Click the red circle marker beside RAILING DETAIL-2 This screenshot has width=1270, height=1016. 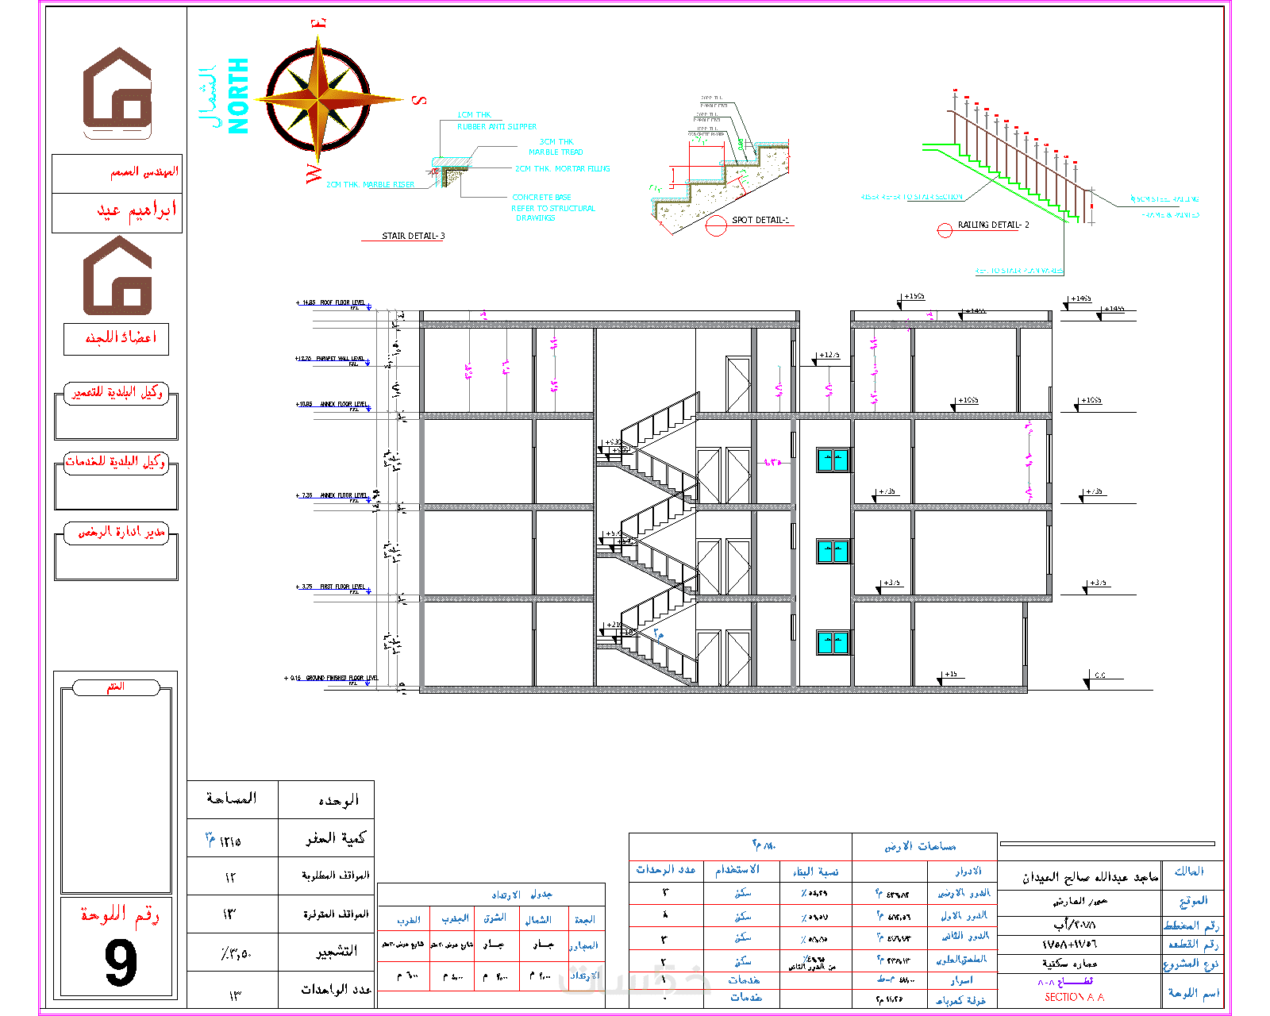945,230
